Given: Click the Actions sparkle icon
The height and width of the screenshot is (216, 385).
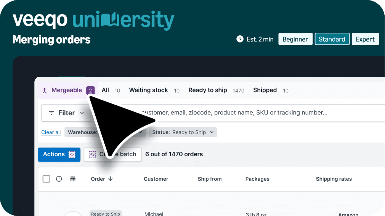Looking at the screenshot, I should click(x=72, y=154).
